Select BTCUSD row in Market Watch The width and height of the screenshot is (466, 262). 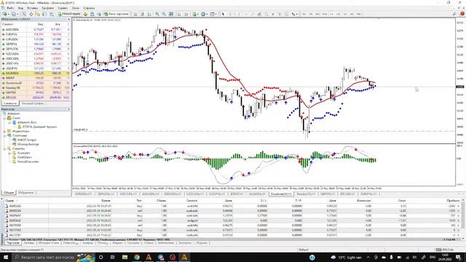(36, 98)
